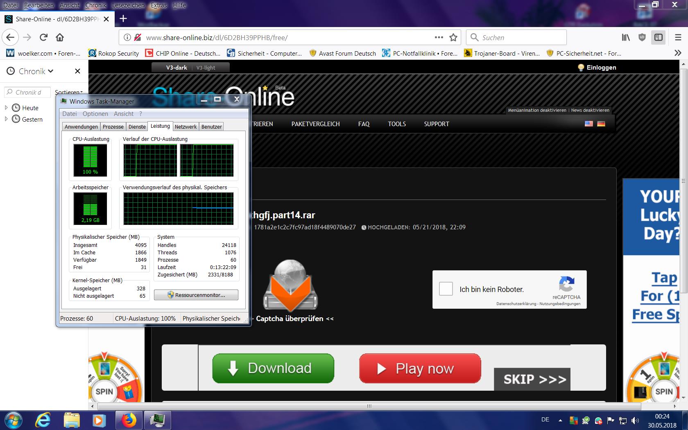Go back with the Firefox back arrow
This screenshot has width=688, height=430.
pyautogui.click(x=10, y=37)
